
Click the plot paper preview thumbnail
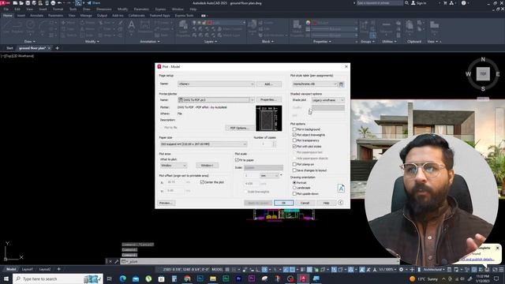[x=268, y=118]
